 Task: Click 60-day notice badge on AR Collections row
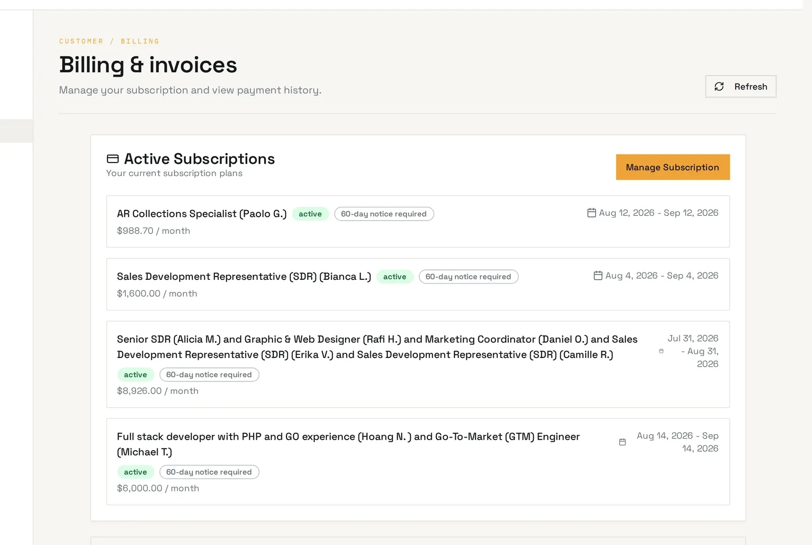pyautogui.click(x=384, y=214)
